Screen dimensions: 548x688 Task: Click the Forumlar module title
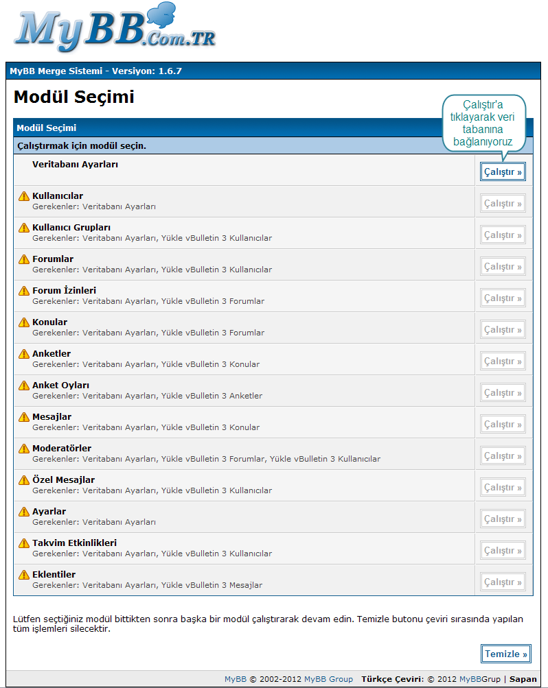[53, 259]
